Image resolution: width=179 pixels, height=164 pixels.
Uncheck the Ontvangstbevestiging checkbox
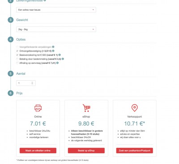(17, 51)
